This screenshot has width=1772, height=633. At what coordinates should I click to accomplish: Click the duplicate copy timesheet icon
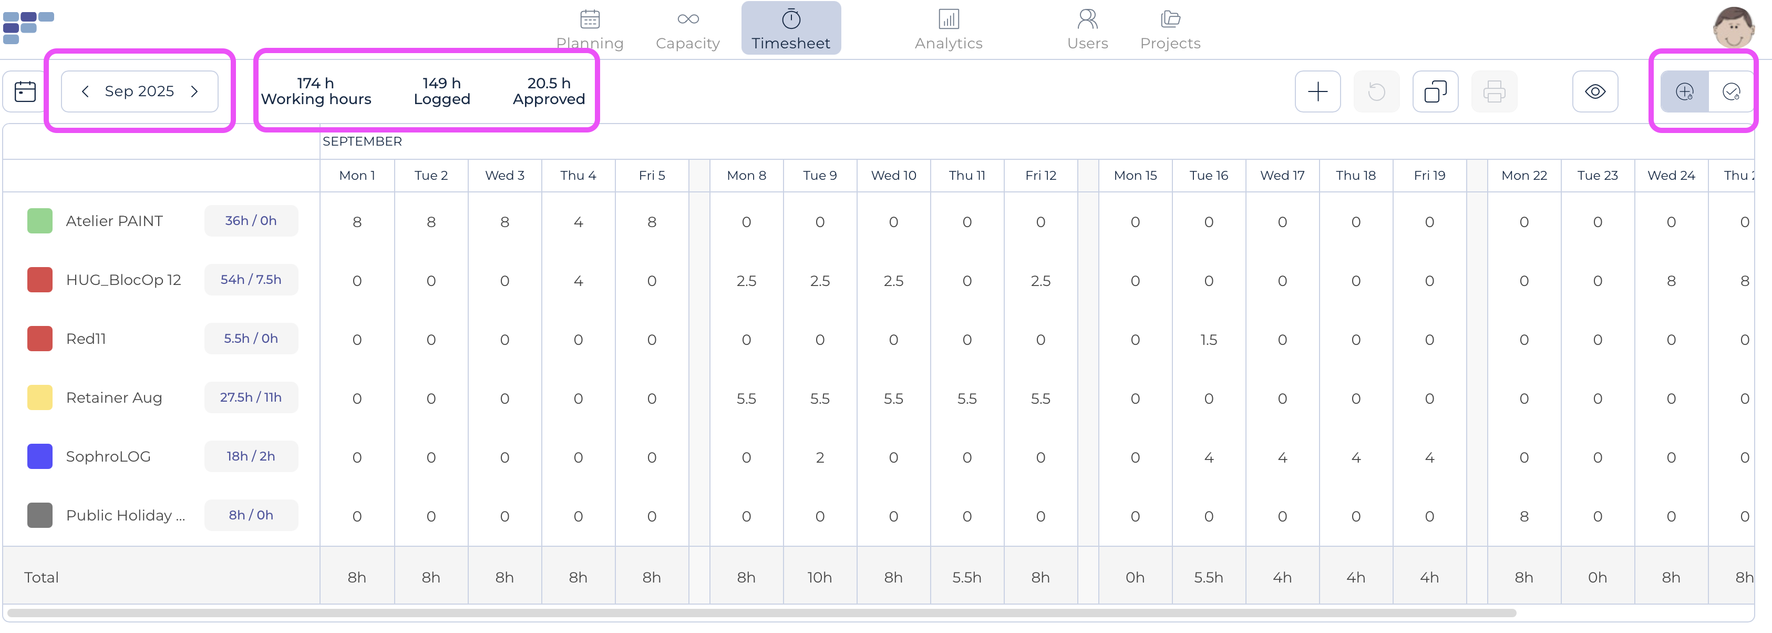[x=1435, y=91]
